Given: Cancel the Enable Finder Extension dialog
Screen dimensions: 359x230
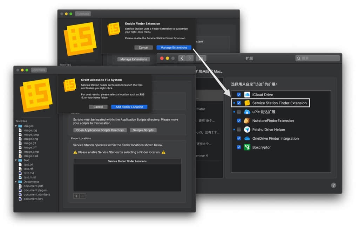Looking at the screenshot, I should coord(143,48).
